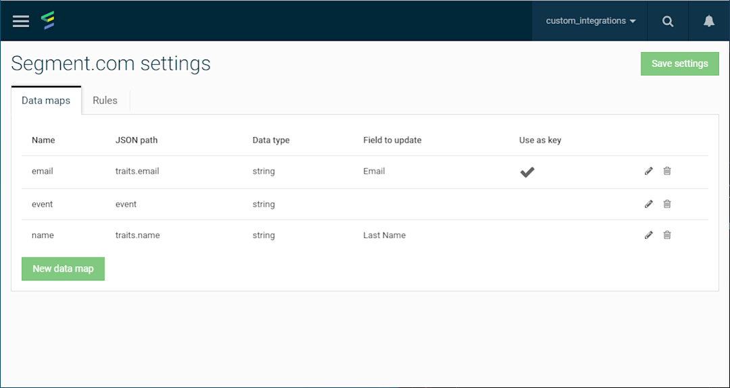Edit the email data map with the pencil

(x=648, y=171)
